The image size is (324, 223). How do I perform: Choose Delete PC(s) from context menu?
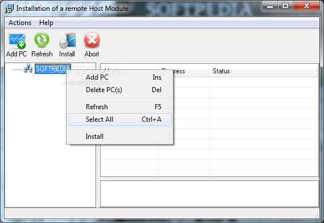point(119,90)
